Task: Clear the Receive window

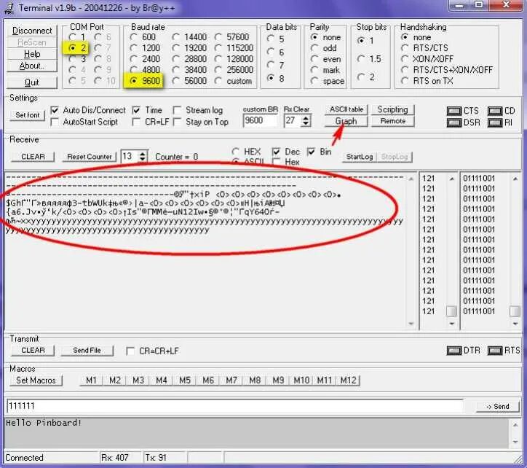Action: pyautogui.click(x=33, y=157)
